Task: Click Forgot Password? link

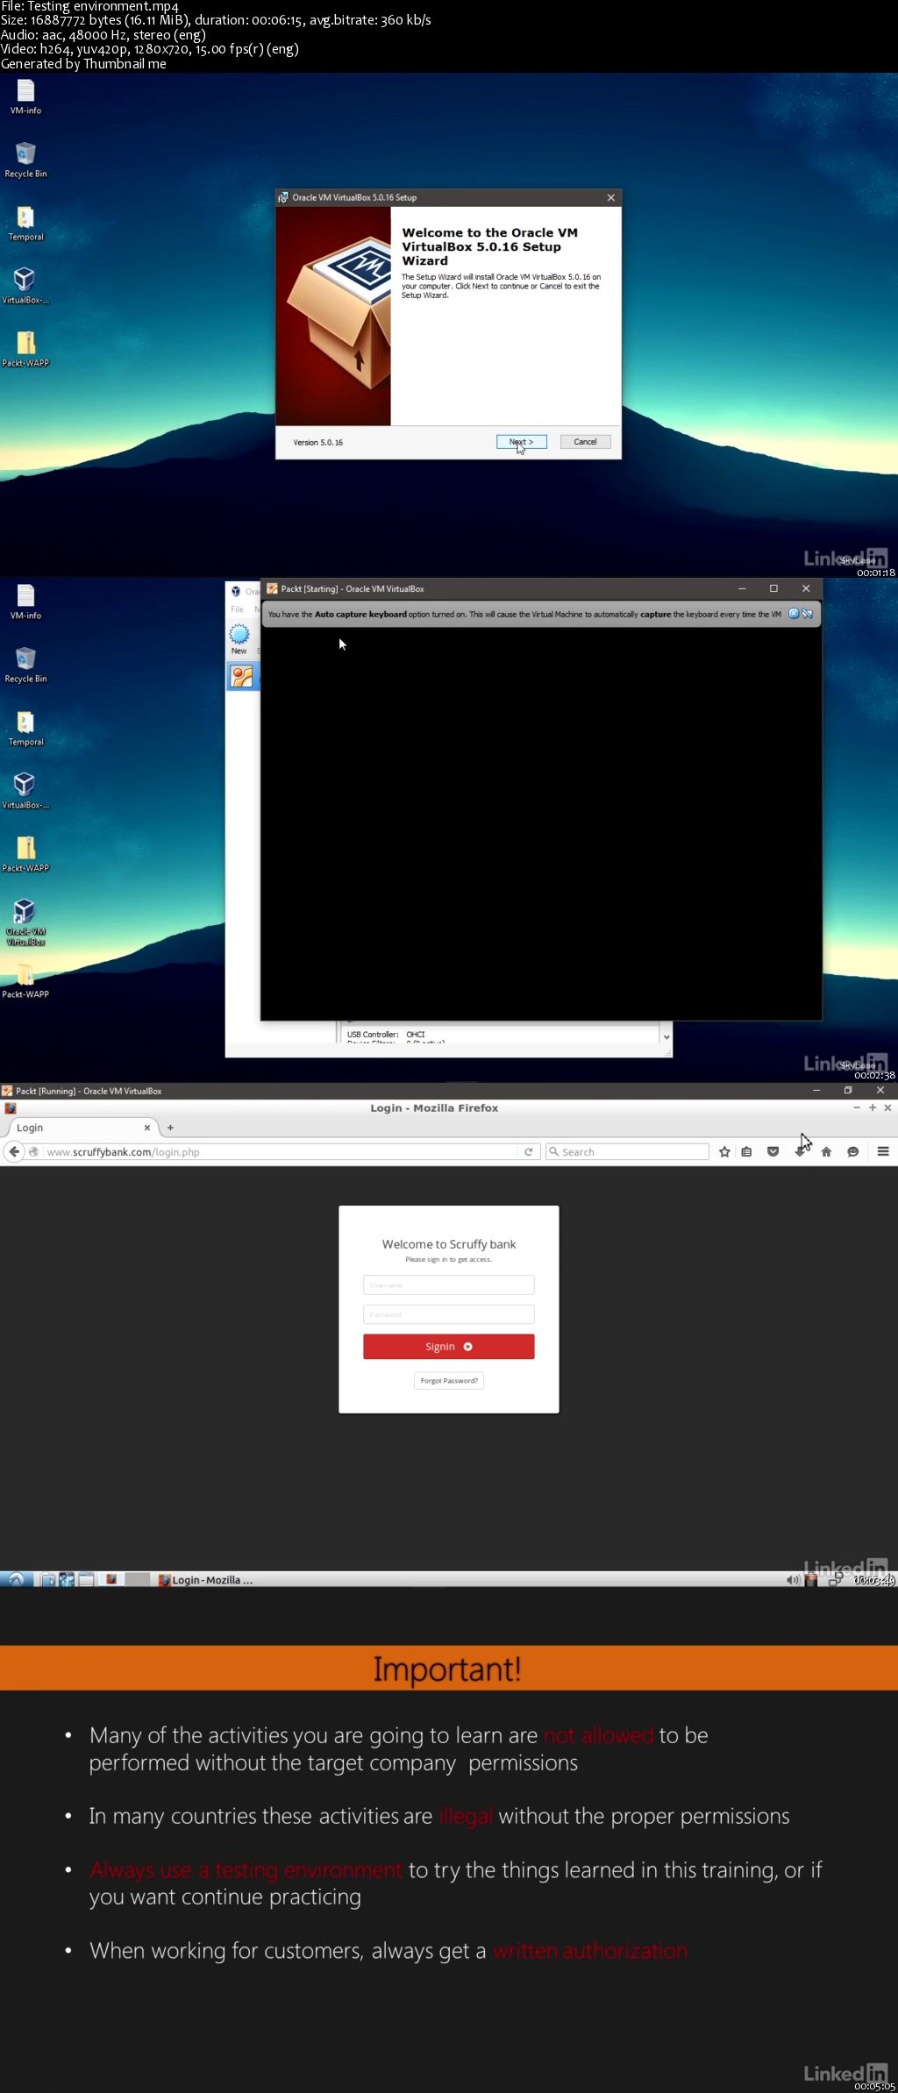Action: coord(449,1380)
